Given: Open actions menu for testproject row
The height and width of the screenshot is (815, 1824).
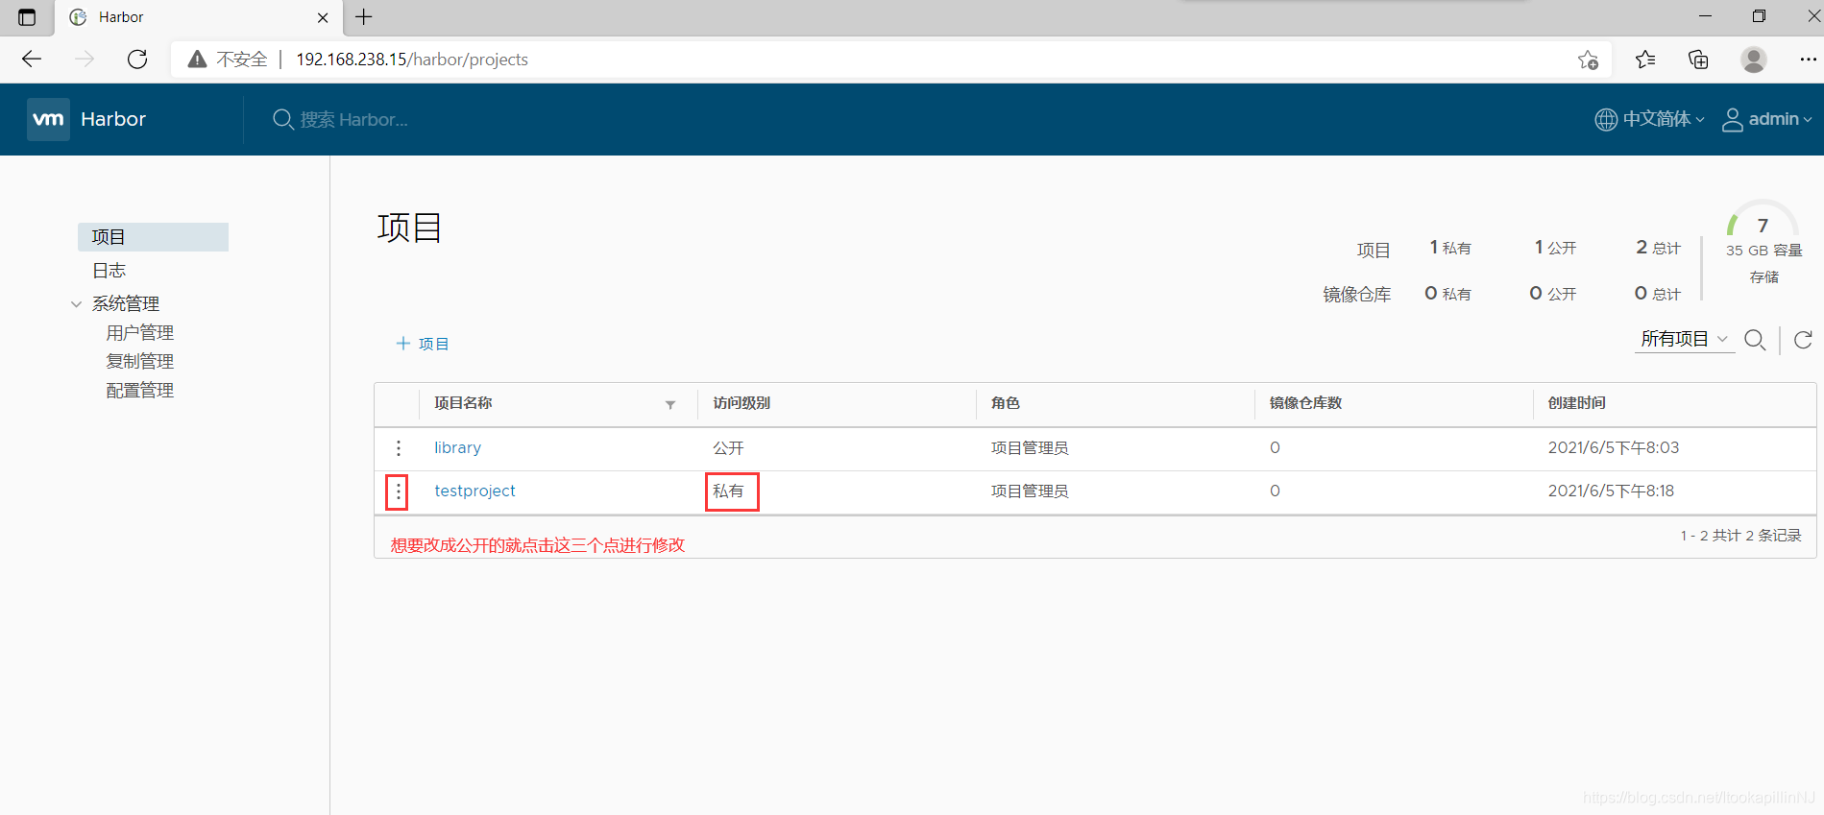Looking at the screenshot, I should point(399,491).
